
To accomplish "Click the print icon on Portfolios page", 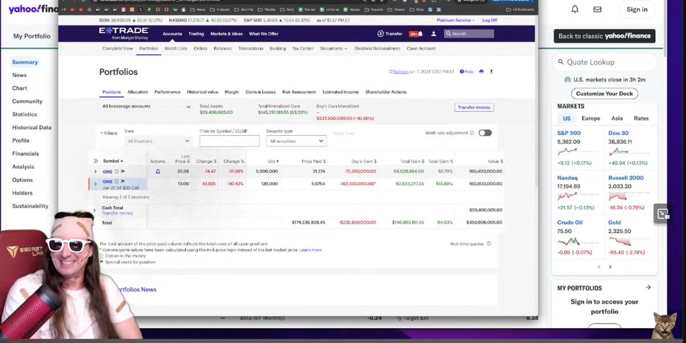I will point(481,72).
